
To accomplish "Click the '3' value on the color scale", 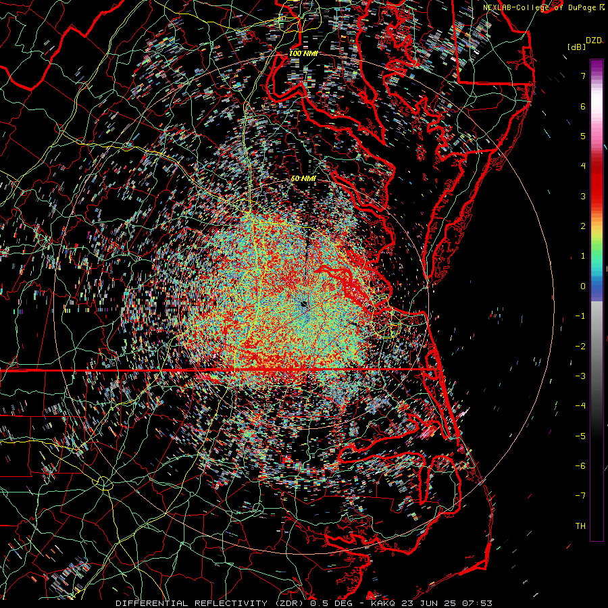I will [583, 196].
